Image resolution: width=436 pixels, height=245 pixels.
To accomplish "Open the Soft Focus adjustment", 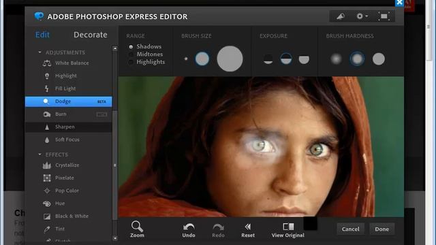I will point(68,140).
